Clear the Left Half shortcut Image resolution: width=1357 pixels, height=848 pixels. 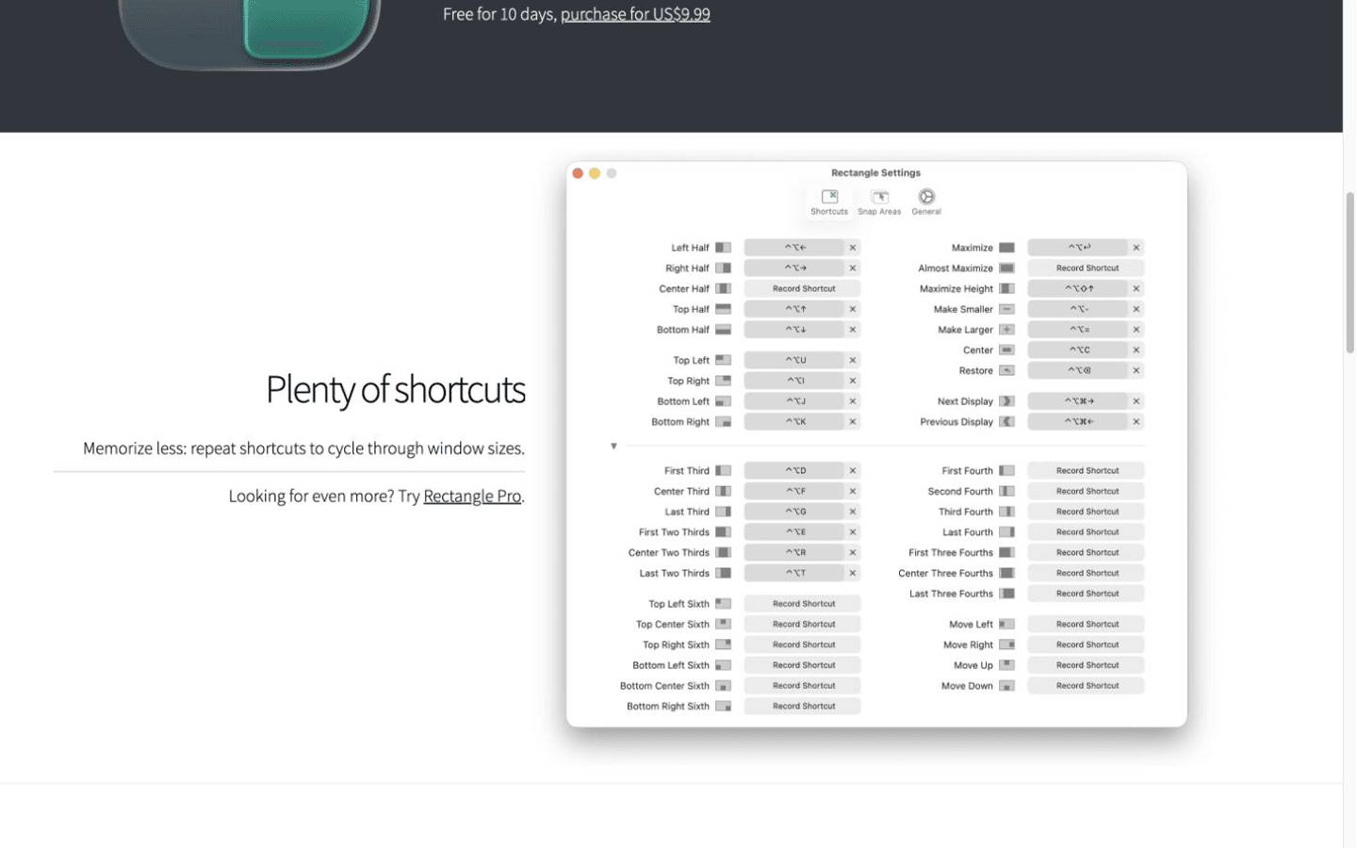(853, 248)
